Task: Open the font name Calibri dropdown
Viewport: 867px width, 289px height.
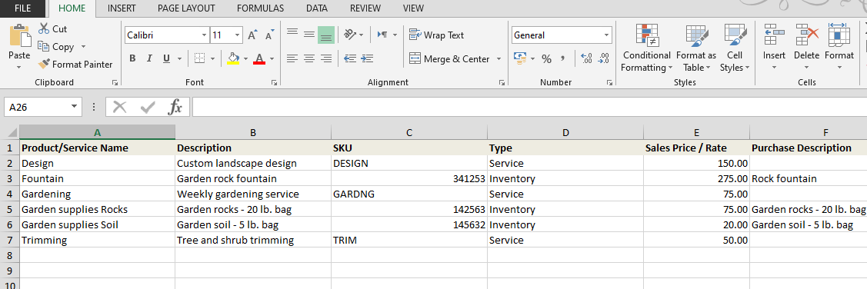Action: (203, 35)
